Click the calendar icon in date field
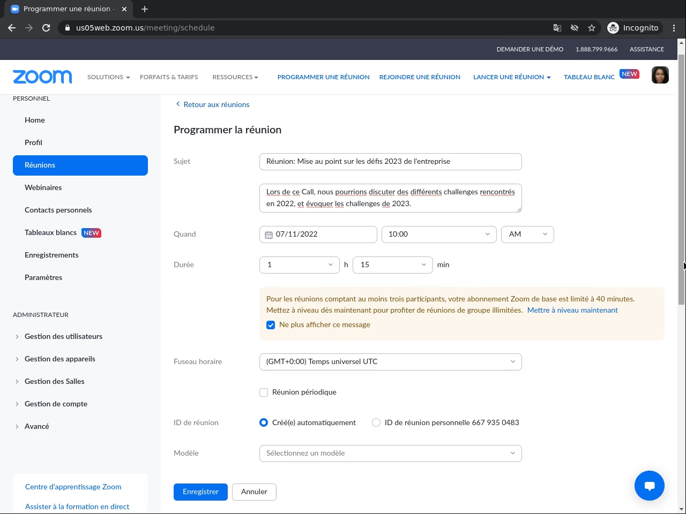Viewport: 686px width, 514px height. 269,235
